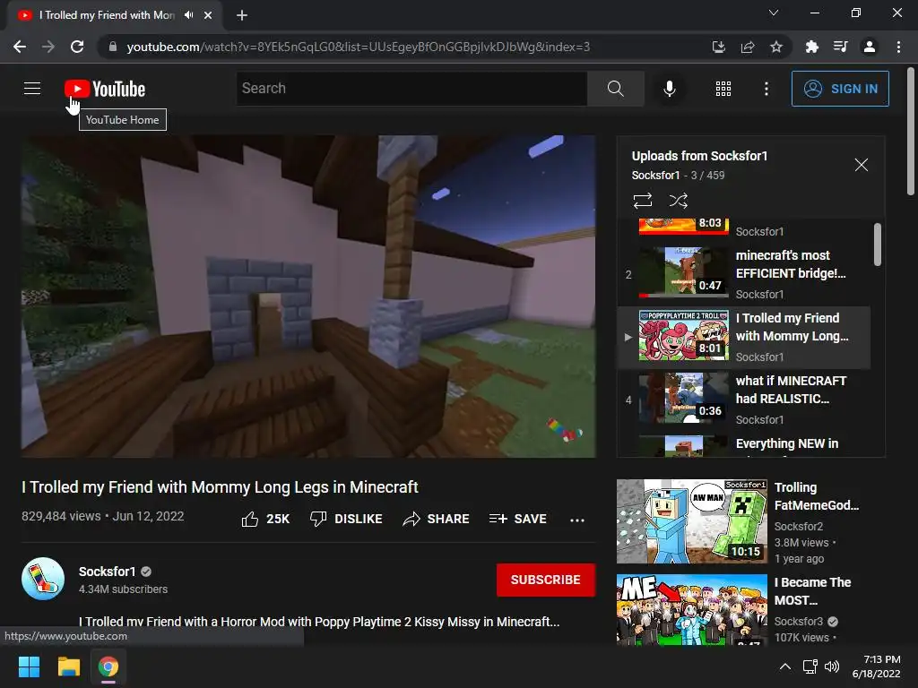Go to YouTube Home via logo
Screen dimensions: 918x688
coord(105,89)
